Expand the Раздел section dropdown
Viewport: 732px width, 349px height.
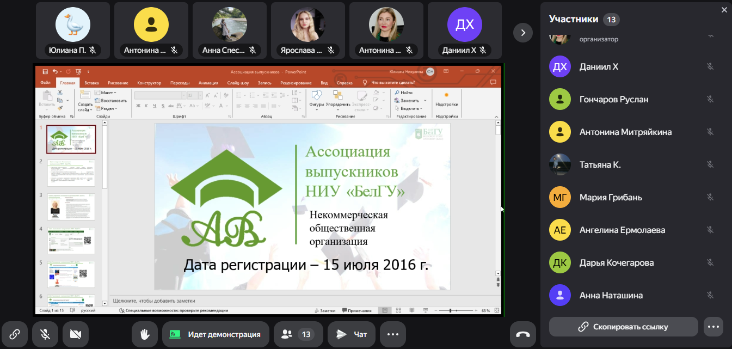tap(106, 108)
